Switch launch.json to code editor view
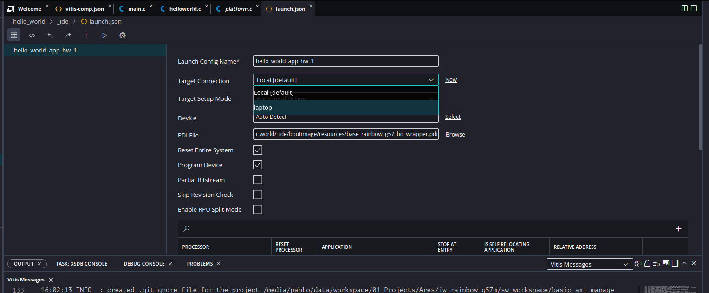Viewport: 709px width, 293px height. 32,35
